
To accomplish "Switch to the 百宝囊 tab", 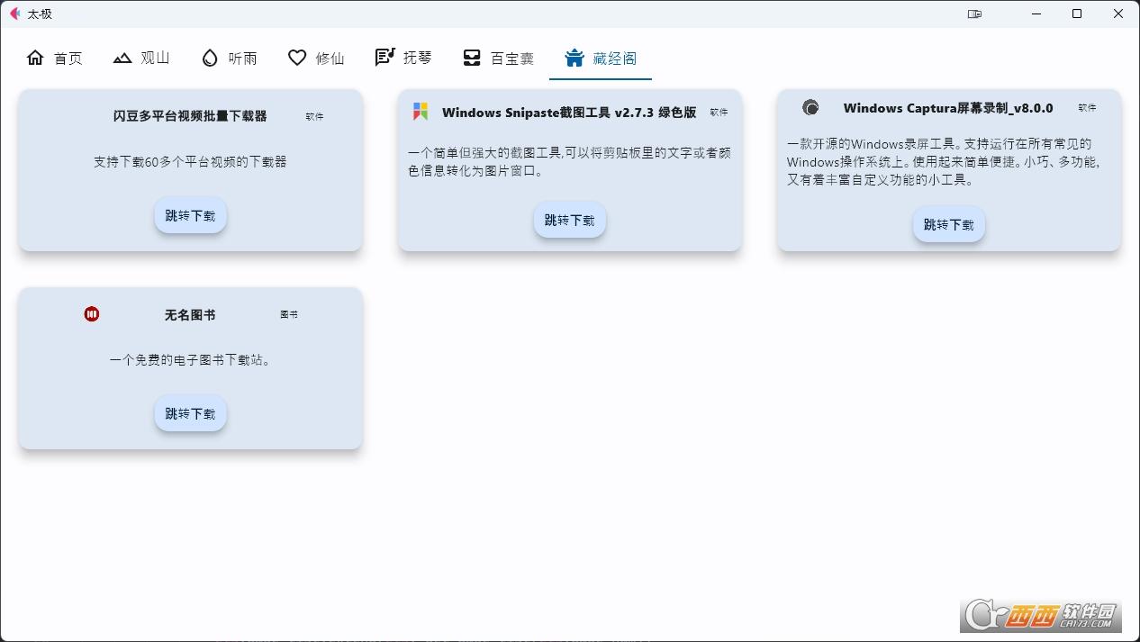I will [x=498, y=58].
